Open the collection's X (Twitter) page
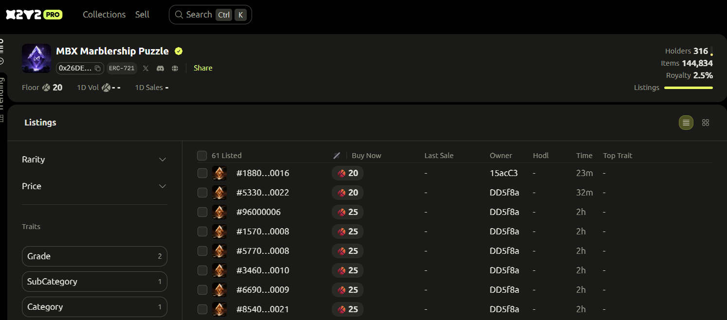The width and height of the screenshot is (727, 320). pyautogui.click(x=145, y=69)
